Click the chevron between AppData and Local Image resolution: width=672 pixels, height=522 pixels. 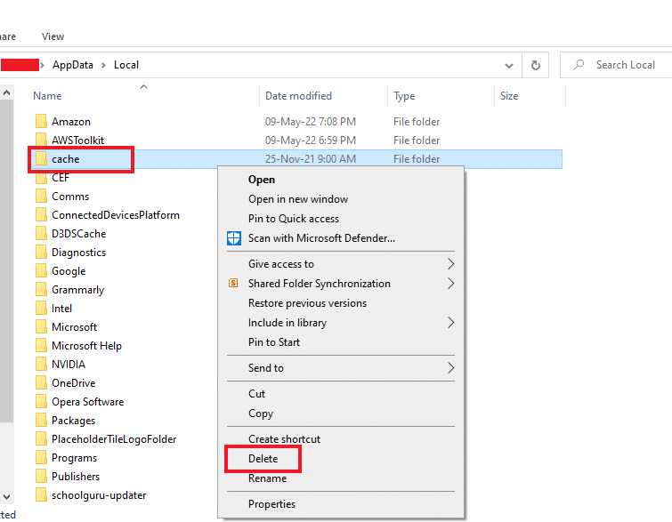(x=103, y=65)
